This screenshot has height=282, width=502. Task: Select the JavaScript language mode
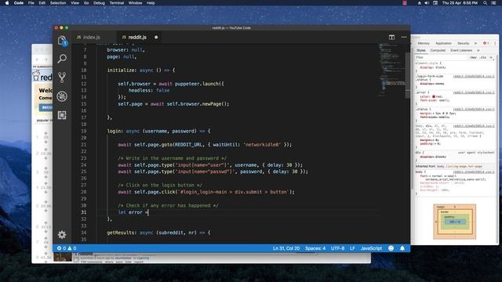(x=371, y=248)
